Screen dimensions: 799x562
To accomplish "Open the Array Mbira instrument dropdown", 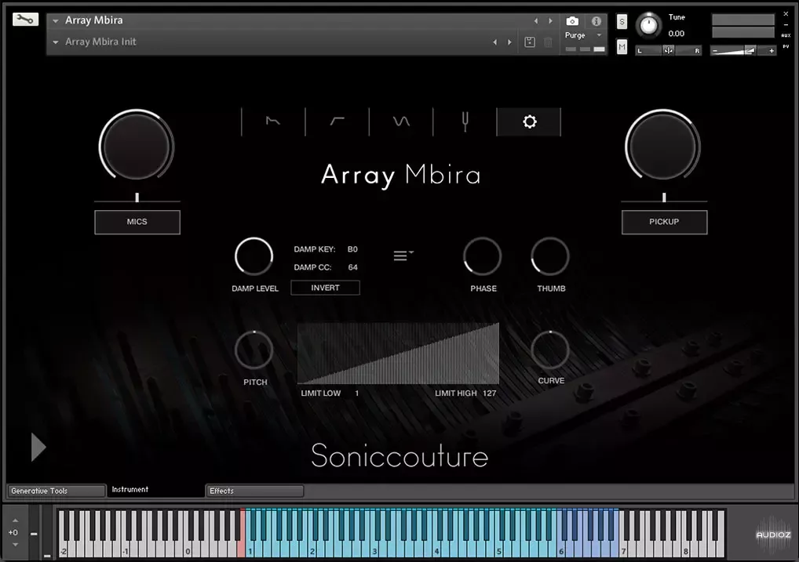I will [x=56, y=21].
